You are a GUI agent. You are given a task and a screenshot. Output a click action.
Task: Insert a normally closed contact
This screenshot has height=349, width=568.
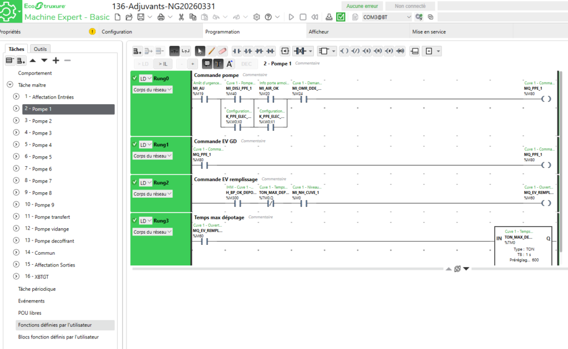pos(248,51)
